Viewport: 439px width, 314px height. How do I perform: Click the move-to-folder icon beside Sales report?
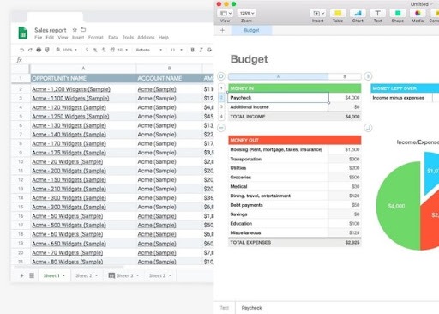(x=83, y=30)
